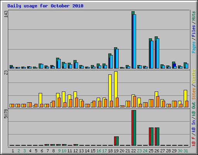Click the day 18 yellow visits bar

point(110,91)
